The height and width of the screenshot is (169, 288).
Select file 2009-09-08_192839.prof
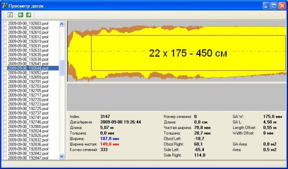(x=28, y=149)
